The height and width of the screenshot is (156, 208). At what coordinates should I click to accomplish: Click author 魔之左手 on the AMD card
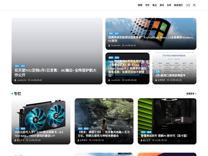coord(19,140)
